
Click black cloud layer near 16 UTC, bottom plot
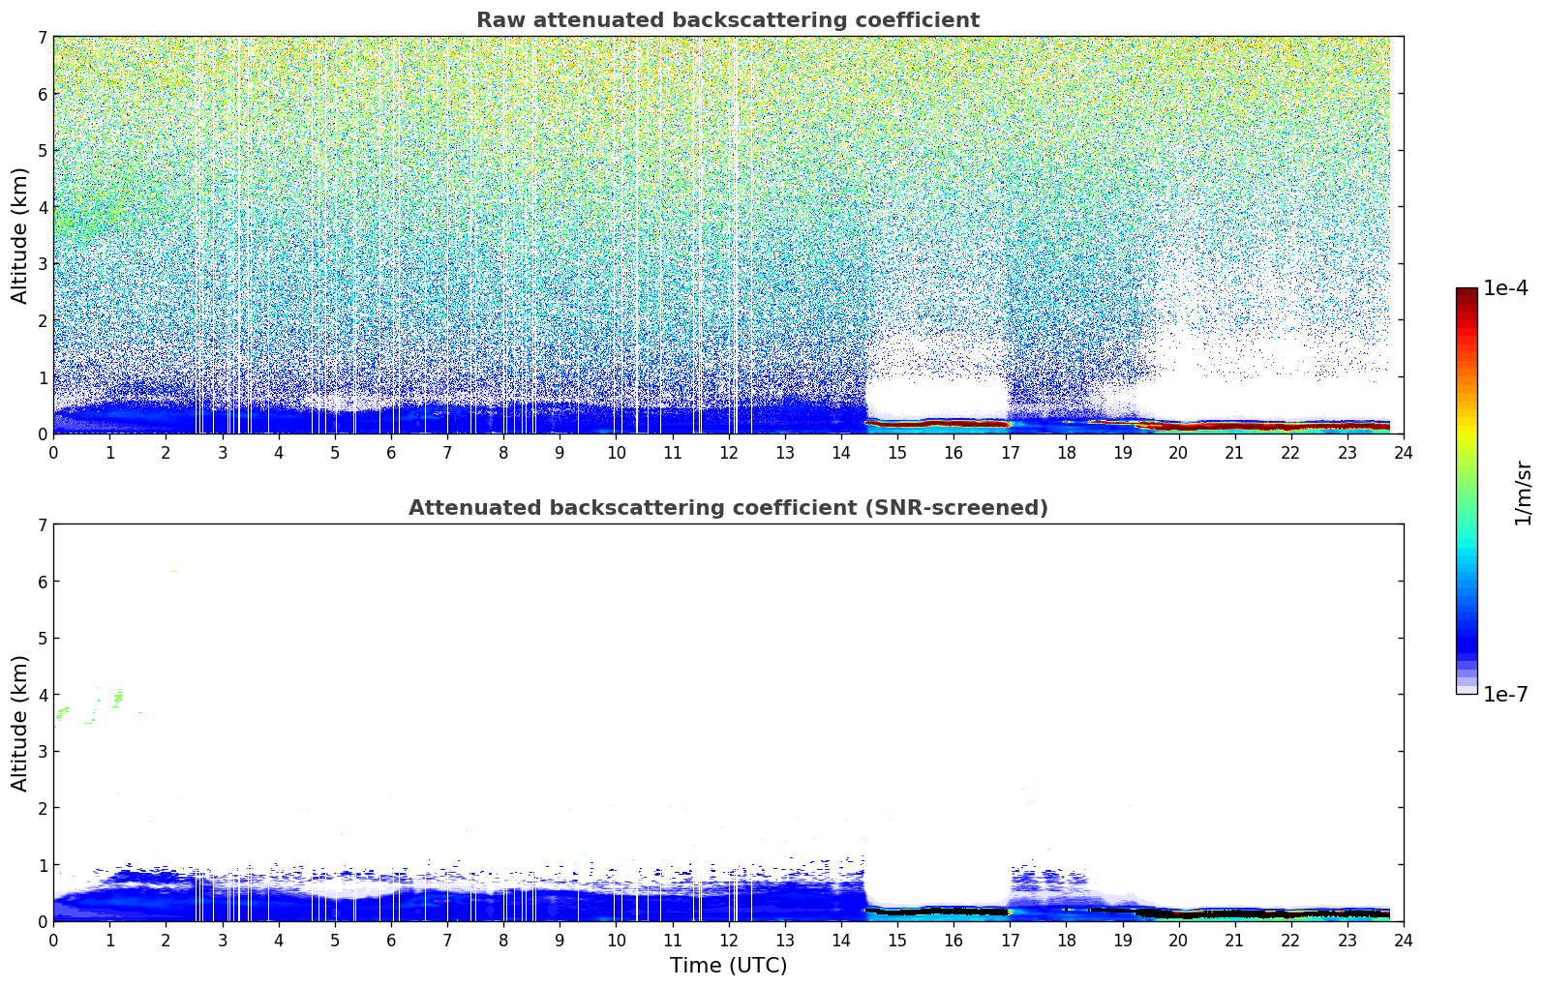pos(954,912)
